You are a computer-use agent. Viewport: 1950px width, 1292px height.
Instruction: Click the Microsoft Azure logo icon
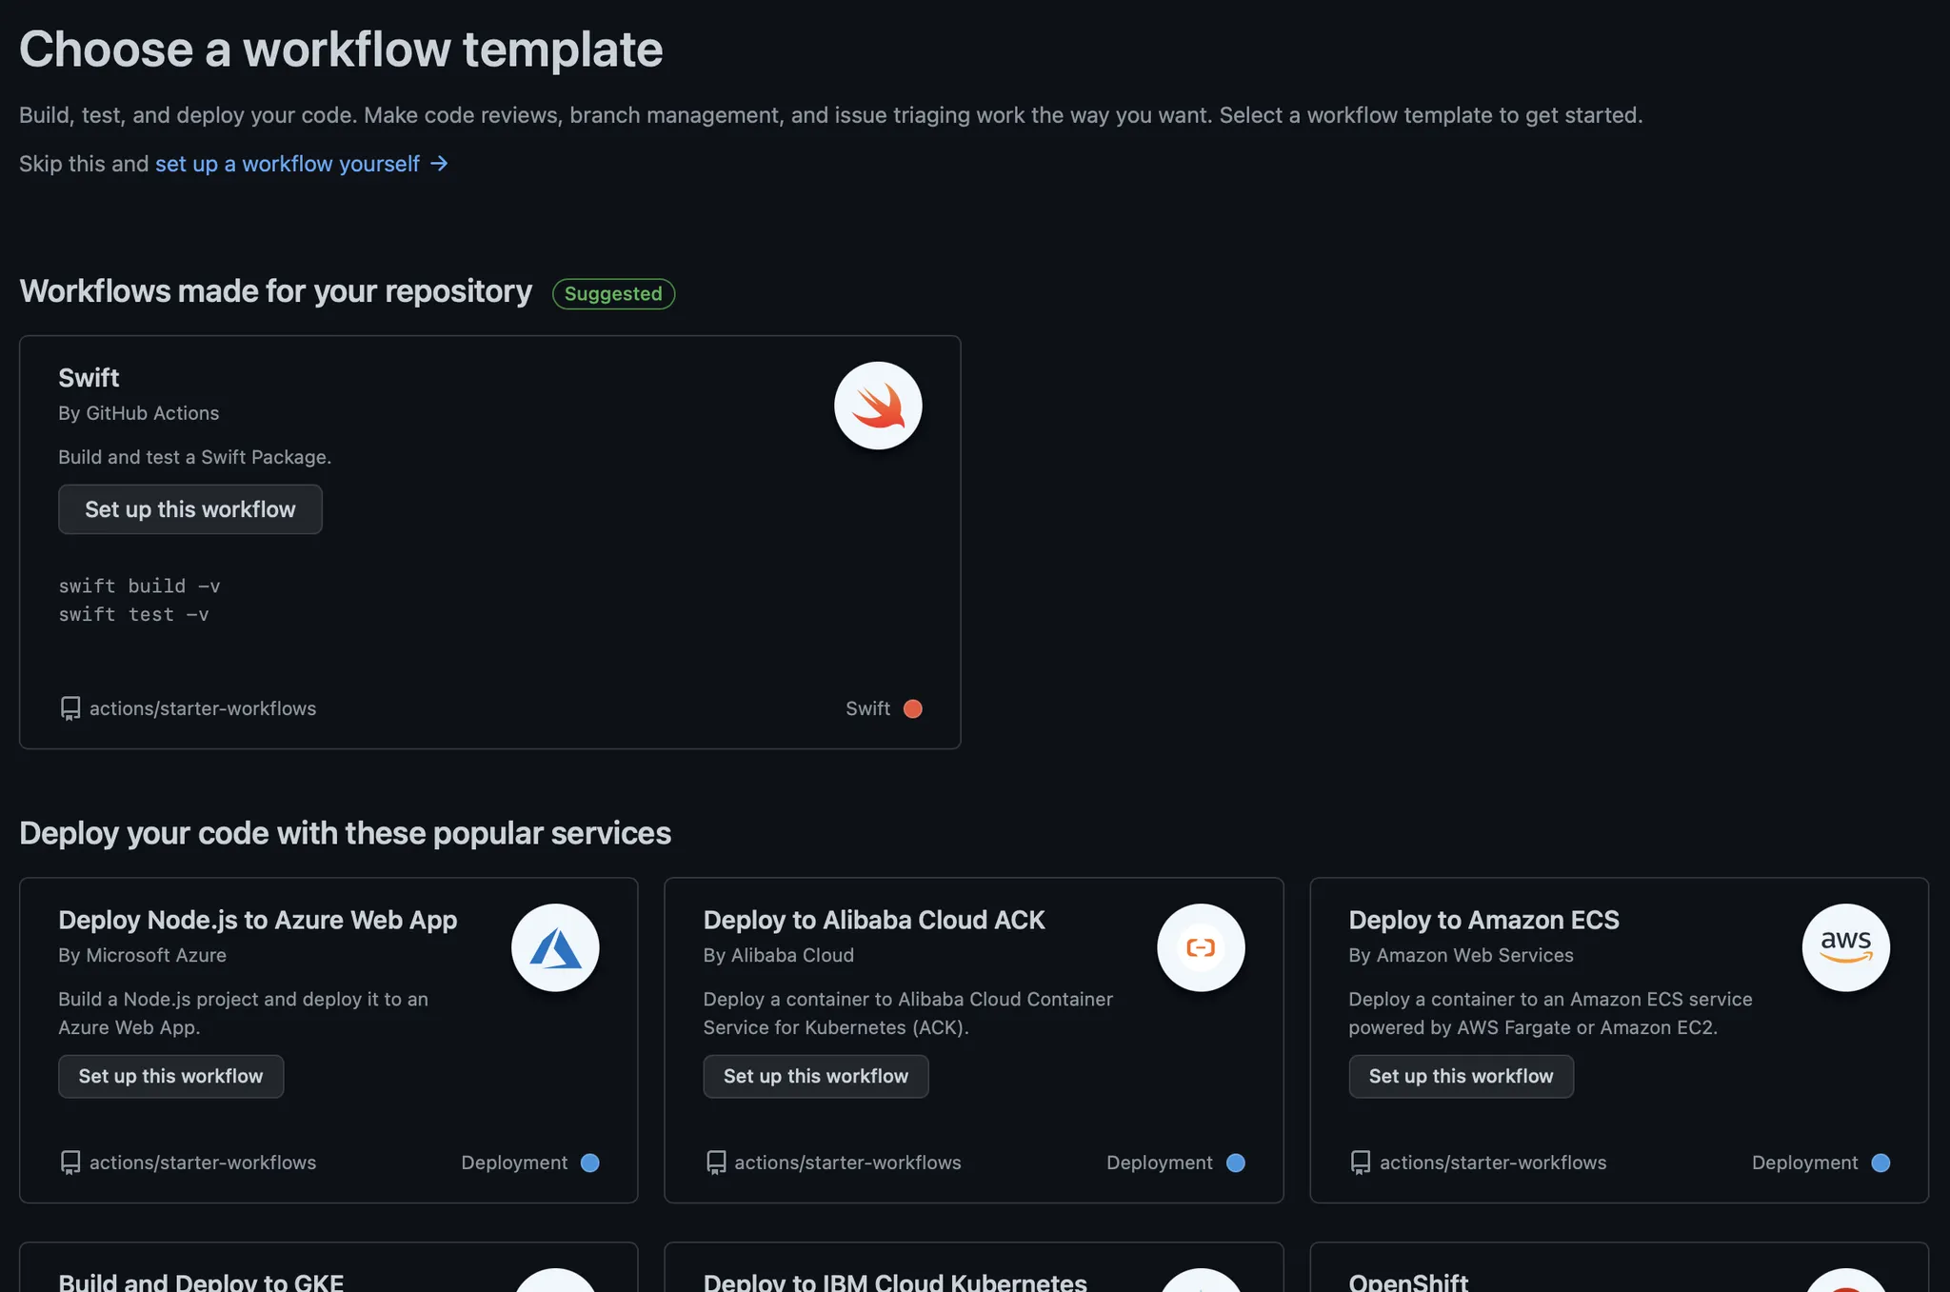[555, 948]
